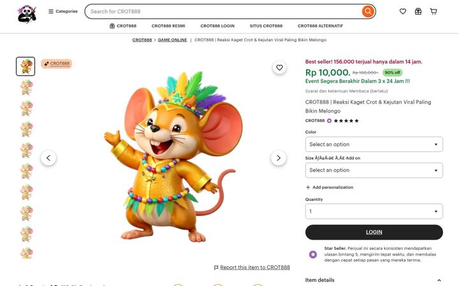This screenshot has height=286, width=459.
Task: Expand Add personalization option
Action: pos(330,187)
